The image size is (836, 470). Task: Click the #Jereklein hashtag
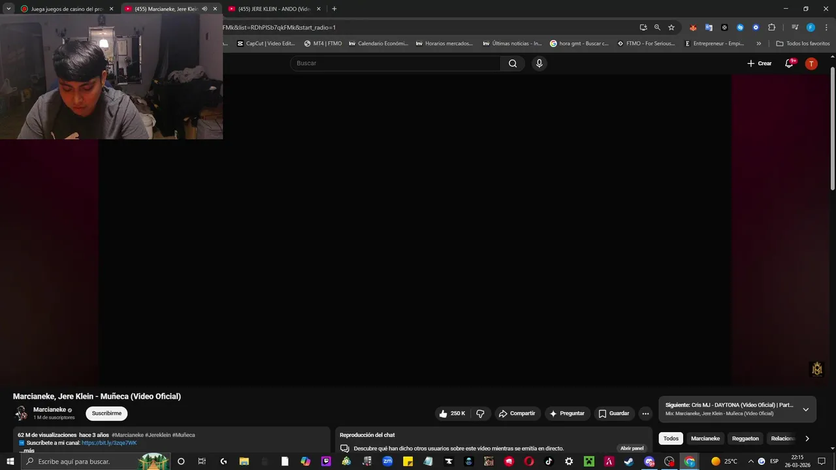[x=158, y=435]
